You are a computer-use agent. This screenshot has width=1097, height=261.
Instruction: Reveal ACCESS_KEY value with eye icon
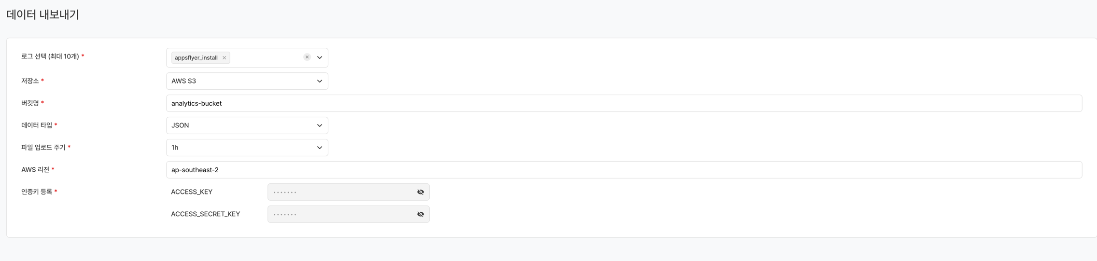(x=421, y=192)
